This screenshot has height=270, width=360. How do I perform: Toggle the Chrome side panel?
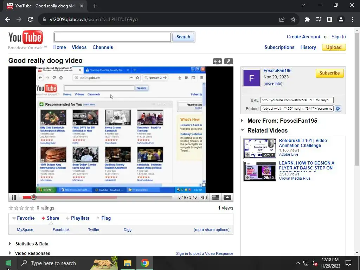click(330, 20)
